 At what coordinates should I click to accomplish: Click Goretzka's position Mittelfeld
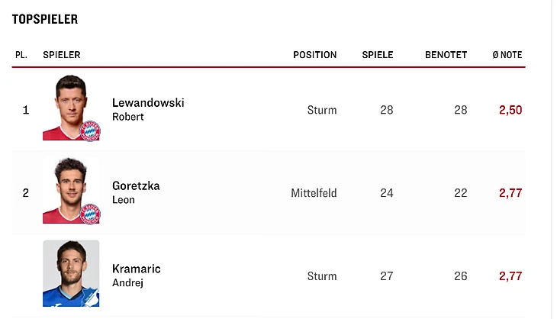314,193
